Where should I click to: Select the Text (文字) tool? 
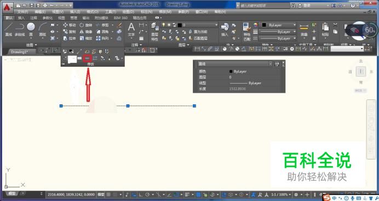131,29
